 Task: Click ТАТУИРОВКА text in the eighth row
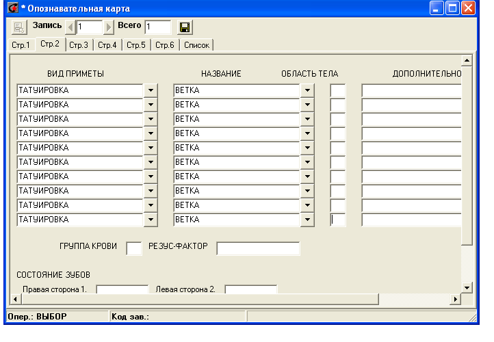44,191
